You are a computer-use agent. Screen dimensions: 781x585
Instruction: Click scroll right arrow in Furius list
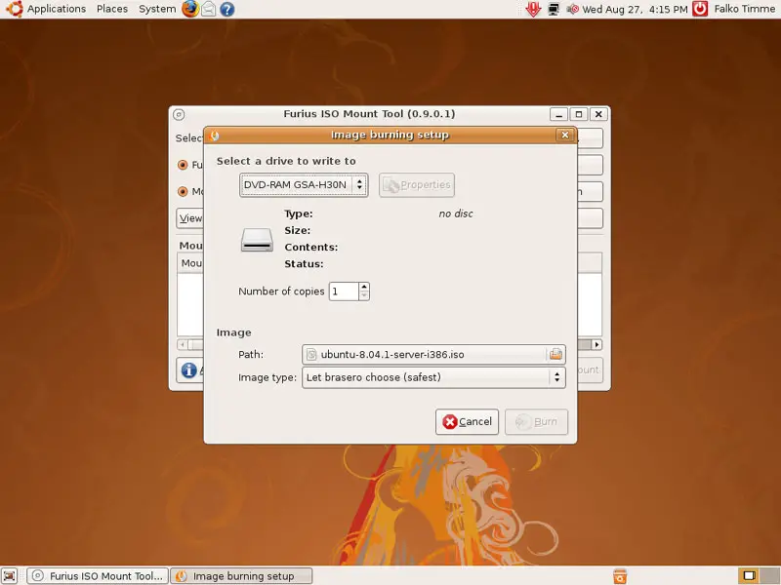[x=596, y=344]
